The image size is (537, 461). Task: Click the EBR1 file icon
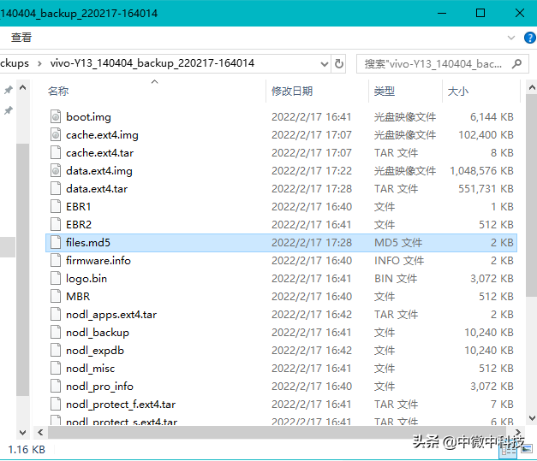(x=56, y=207)
